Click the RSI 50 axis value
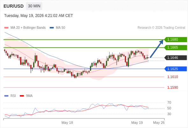This screenshot has width=188, height=128. 169,108
